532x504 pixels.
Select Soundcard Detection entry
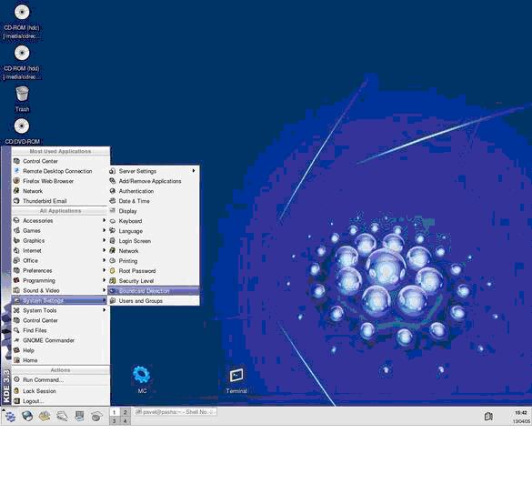154,291
